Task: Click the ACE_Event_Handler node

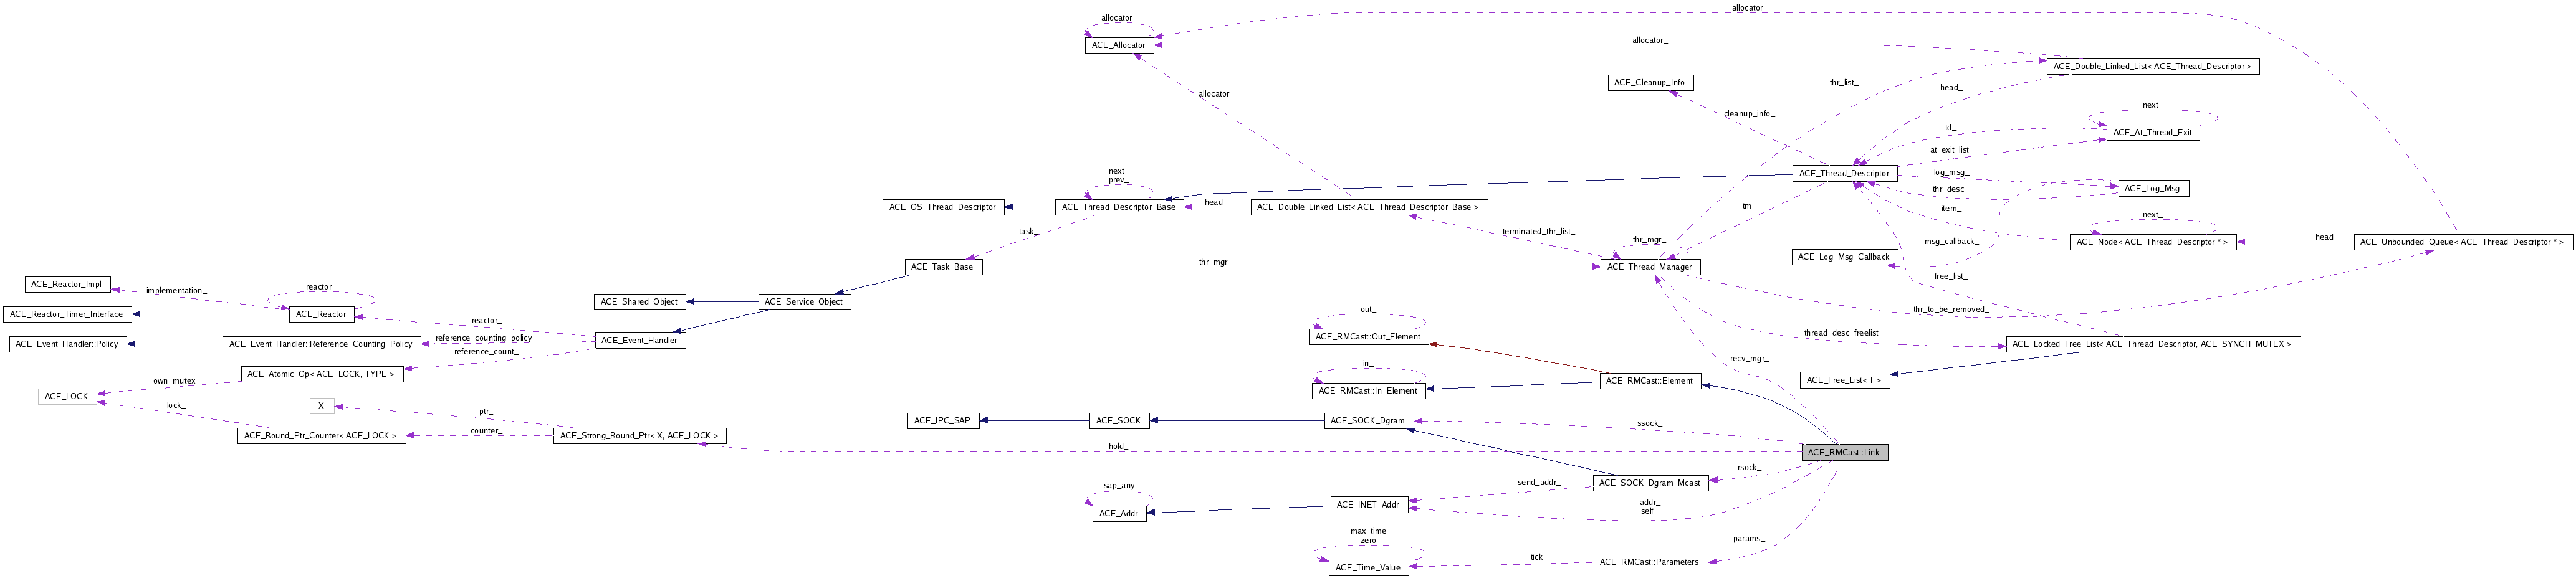Action: coord(640,341)
